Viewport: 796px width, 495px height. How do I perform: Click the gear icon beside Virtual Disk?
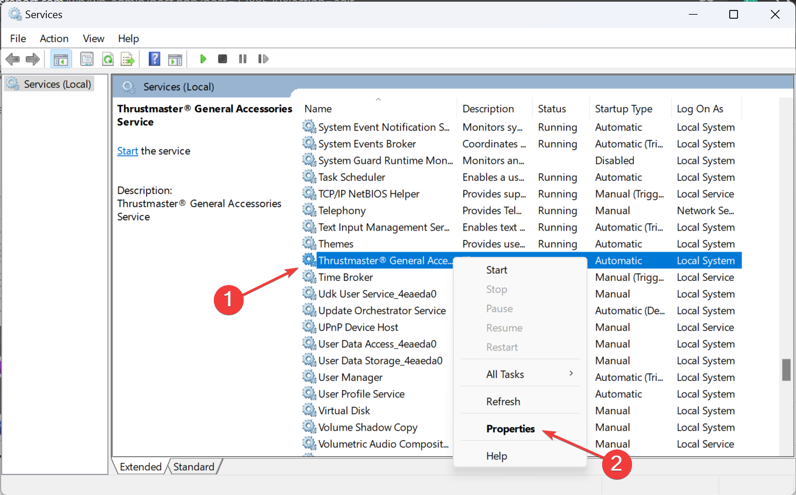(x=309, y=410)
